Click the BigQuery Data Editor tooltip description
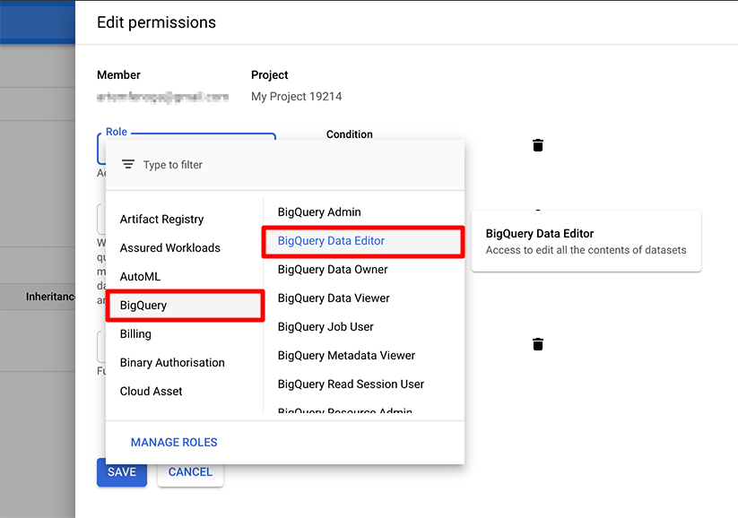Image resolution: width=738 pixels, height=518 pixels. tap(586, 250)
